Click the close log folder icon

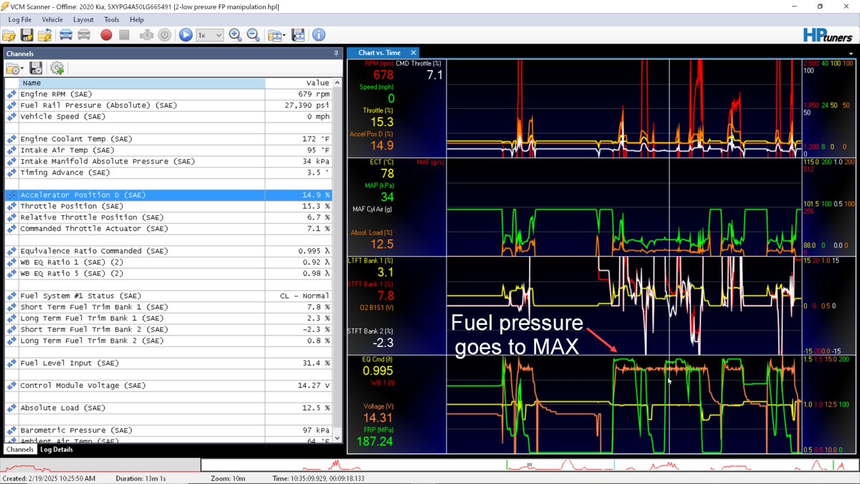point(44,34)
